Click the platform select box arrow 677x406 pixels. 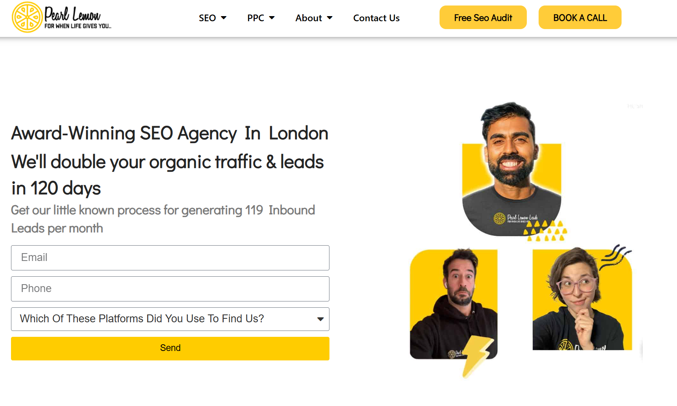[x=320, y=319]
